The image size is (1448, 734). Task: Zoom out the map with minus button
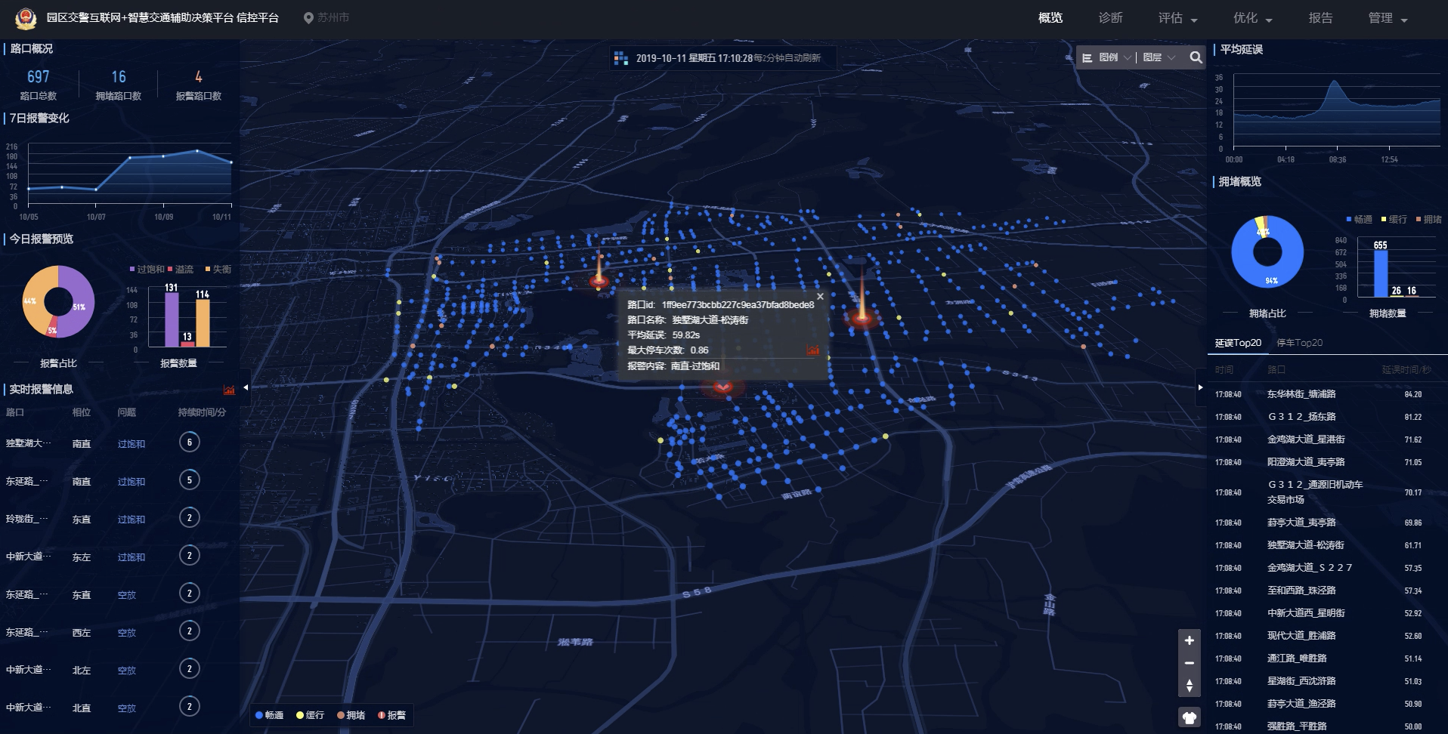[x=1189, y=663]
